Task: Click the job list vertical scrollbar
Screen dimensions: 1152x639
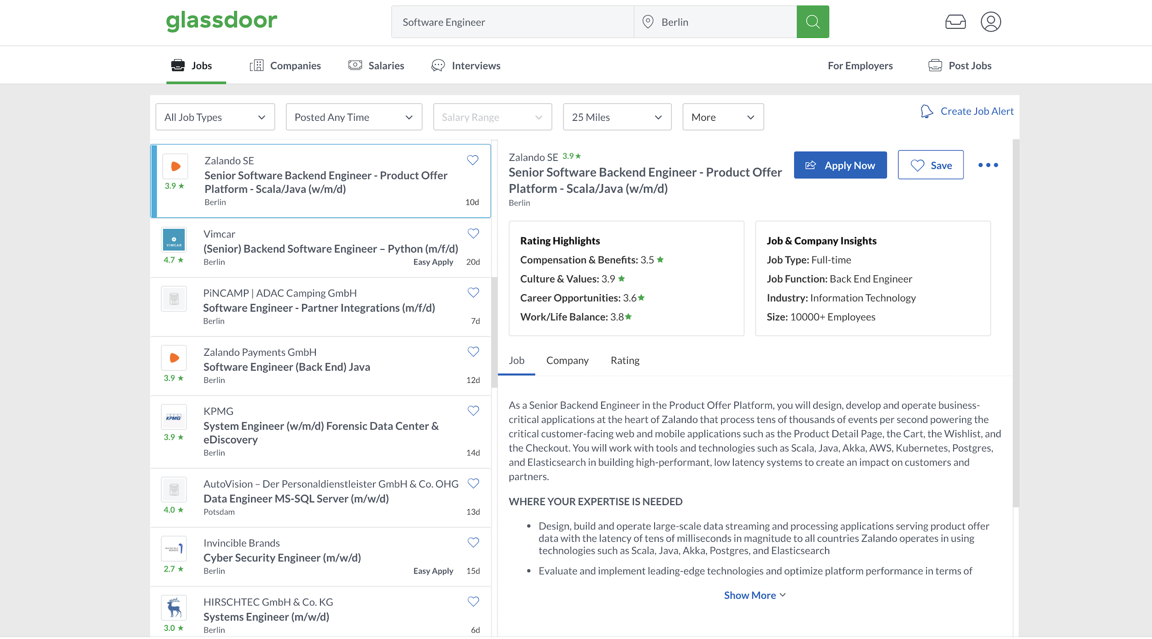Action: (x=494, y=332)
